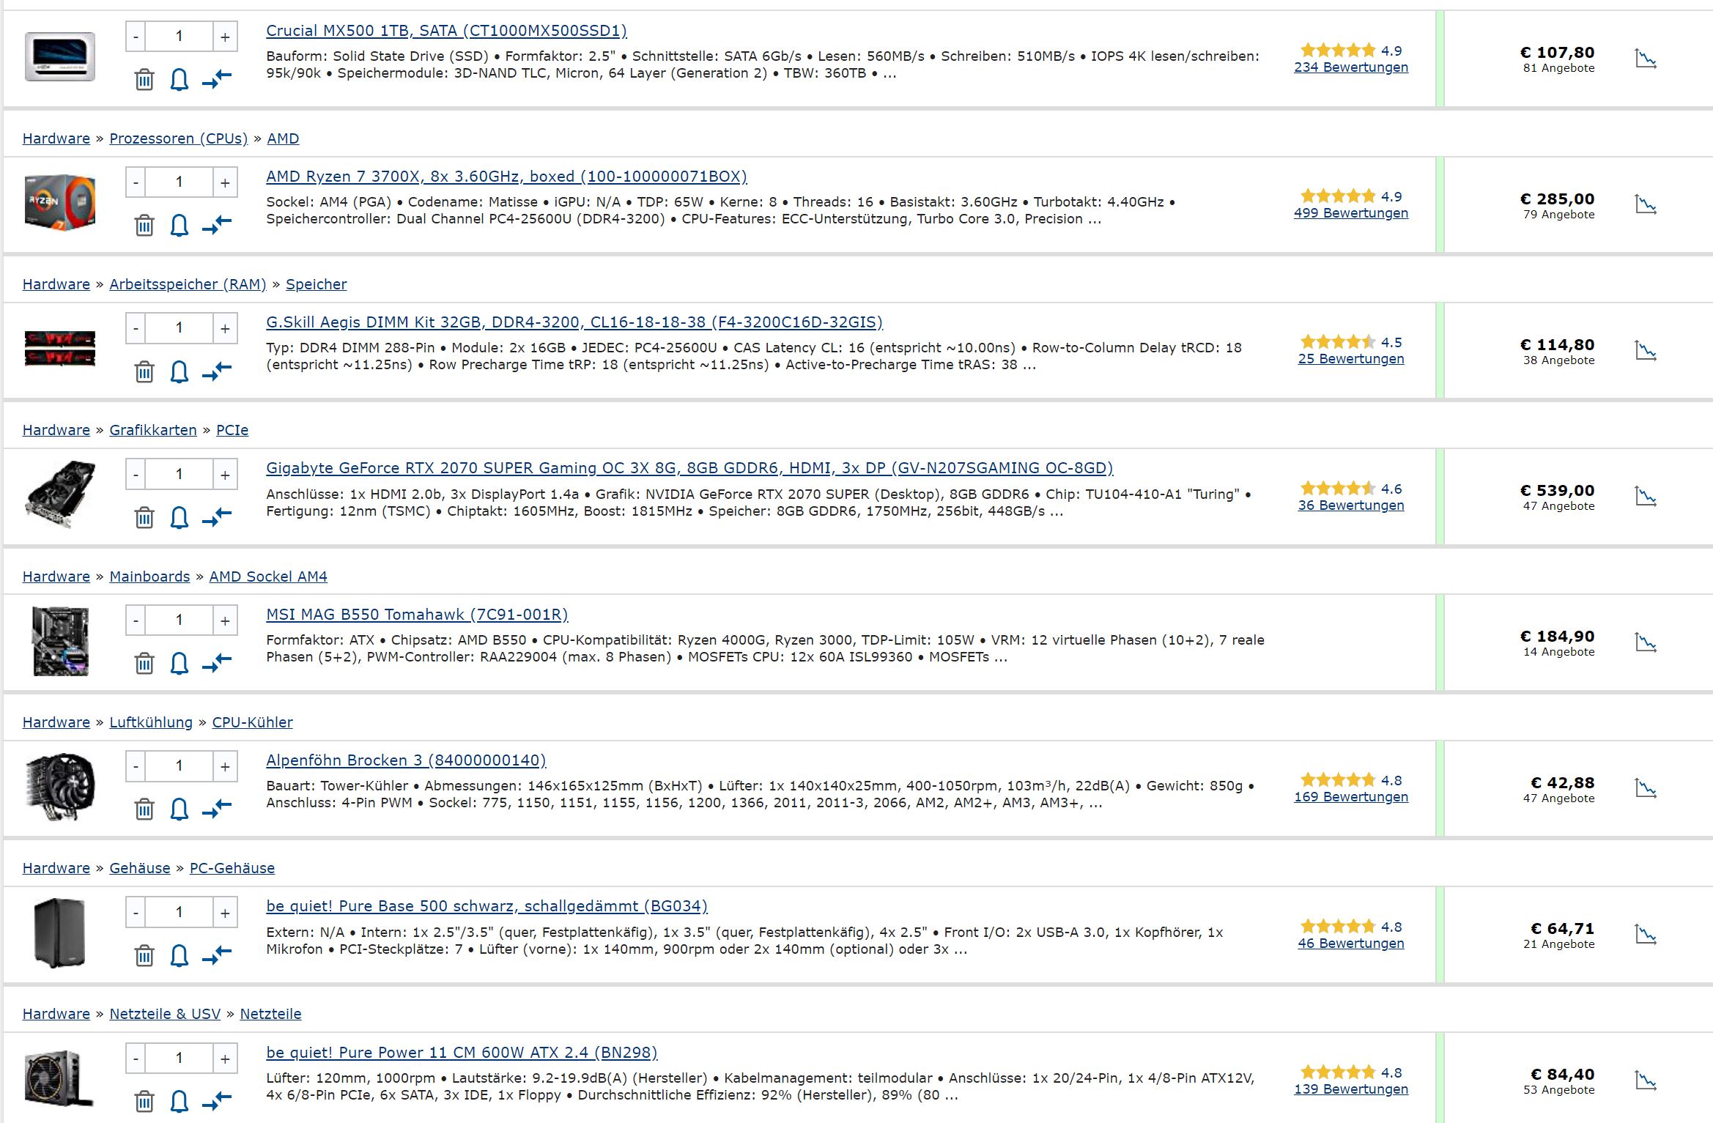Click compare arrows for Pure Power 11 CM
The width and height of the screenshot is (1713, 1123).
[x=217, y=1100]
